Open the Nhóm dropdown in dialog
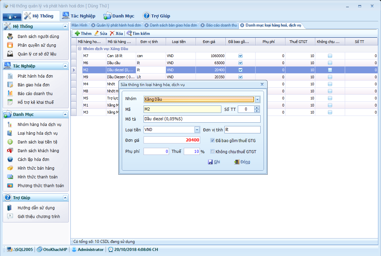381x256 pixels. [257, 99]
